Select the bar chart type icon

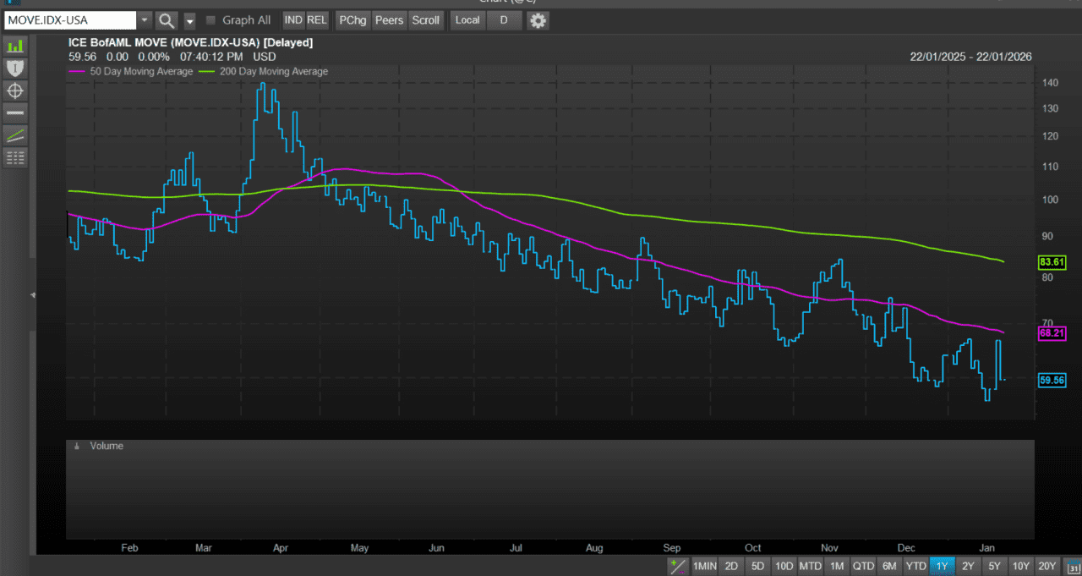pyautogui.click(x=14, y=46)
